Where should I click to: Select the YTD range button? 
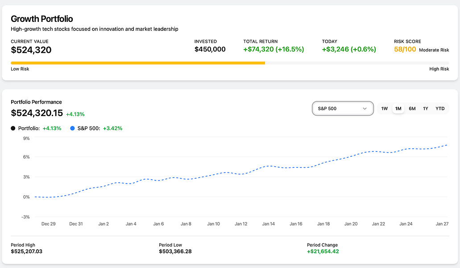tap(440, 109)
